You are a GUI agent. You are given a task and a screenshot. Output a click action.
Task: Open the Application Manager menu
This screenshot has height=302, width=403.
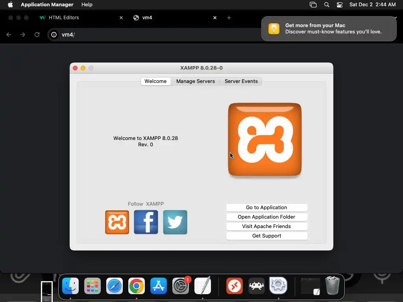47,4
